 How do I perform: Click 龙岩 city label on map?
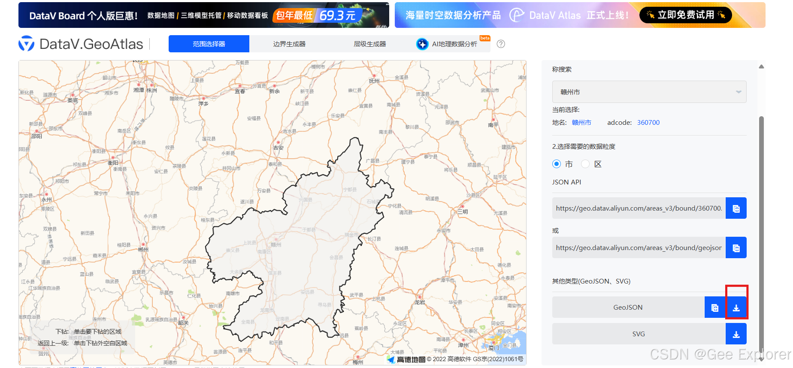(420, 302)
